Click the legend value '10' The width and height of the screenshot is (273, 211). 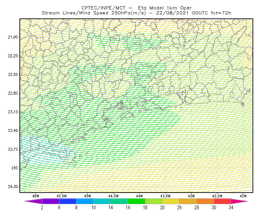pos(94,208)
